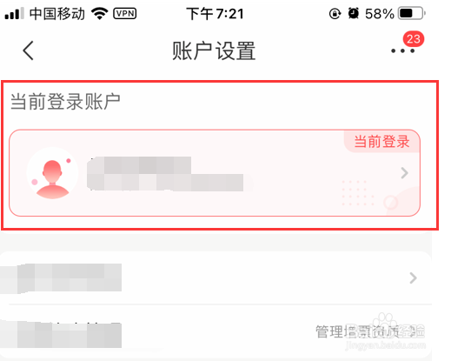Tap the cellular signal bars icon

pyautogui.click(x=14, y=14)
